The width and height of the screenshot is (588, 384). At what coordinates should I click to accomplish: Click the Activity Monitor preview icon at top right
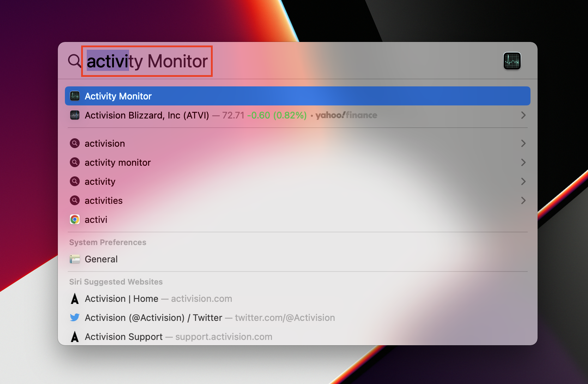(x=512, y=61)
